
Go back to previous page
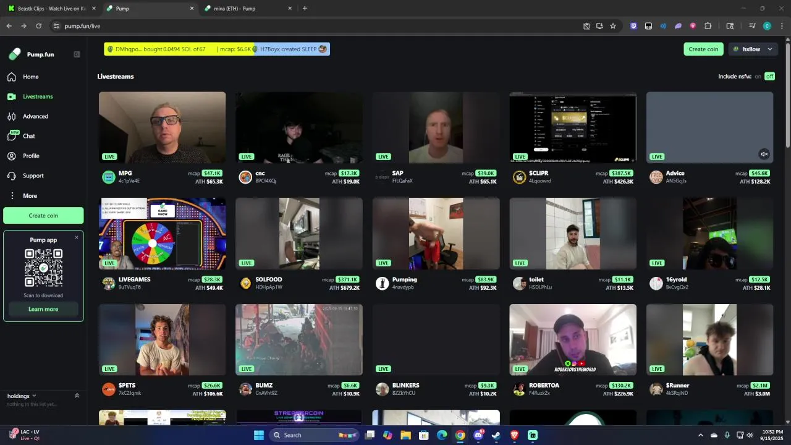click(9, 26)
